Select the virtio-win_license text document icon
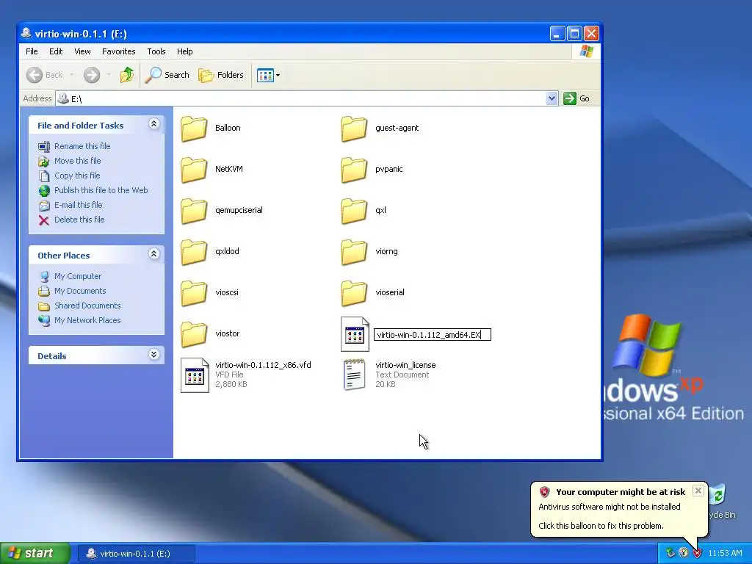Viewport: 752px width, 564px height. pos(355,375)
